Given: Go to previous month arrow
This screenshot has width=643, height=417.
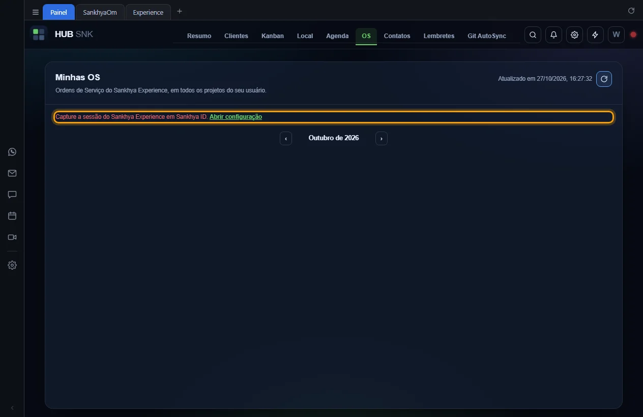Looking at the screenshot, I should pos(286,138).
